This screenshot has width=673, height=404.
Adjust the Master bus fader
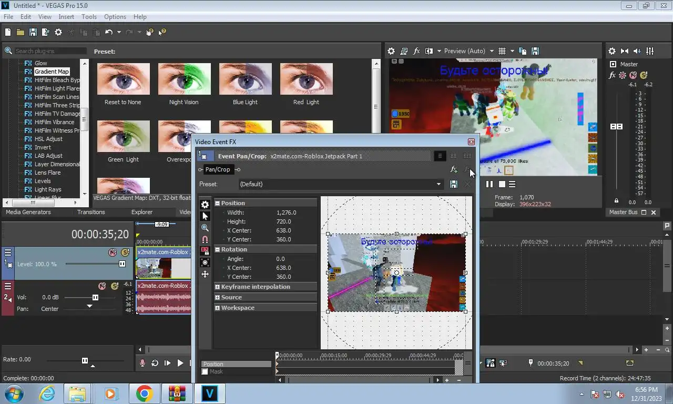[616, 127]
